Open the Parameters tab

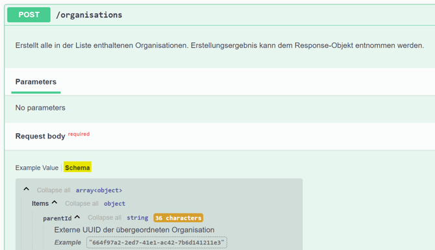[36, 82]
